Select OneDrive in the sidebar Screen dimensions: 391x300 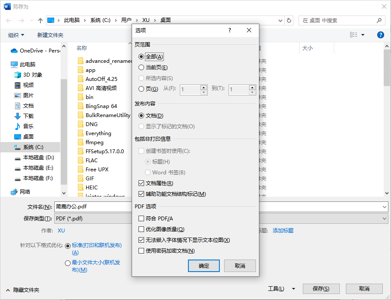coord(30,50)
